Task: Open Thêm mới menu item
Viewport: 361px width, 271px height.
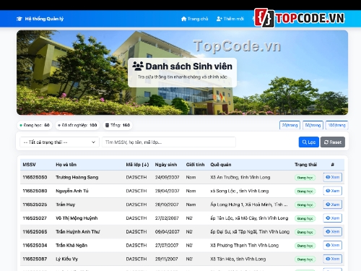Action: (230, 19)
